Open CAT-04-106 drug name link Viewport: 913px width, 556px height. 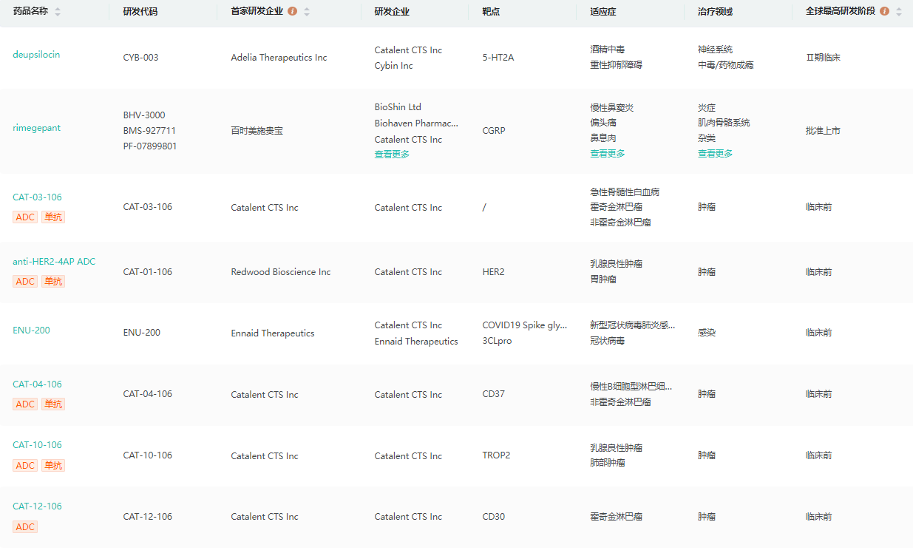pyautogui.click(x=38, y=384)
